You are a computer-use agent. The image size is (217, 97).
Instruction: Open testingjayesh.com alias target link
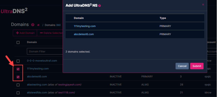(69, 85)
